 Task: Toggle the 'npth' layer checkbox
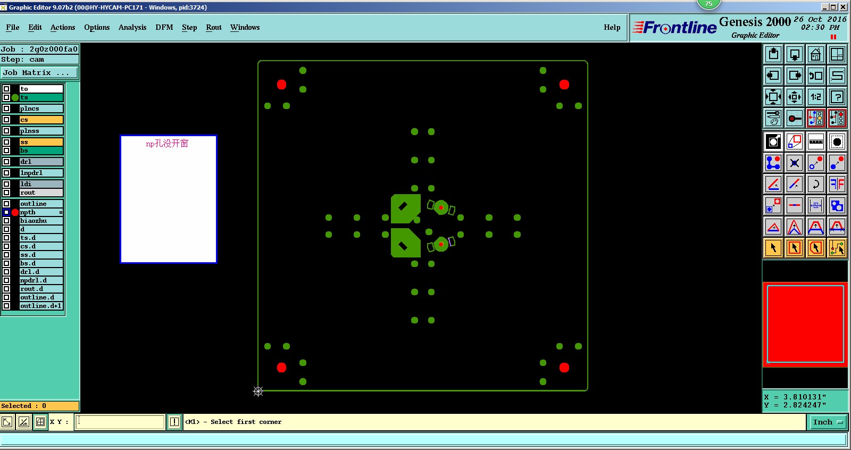6,212
